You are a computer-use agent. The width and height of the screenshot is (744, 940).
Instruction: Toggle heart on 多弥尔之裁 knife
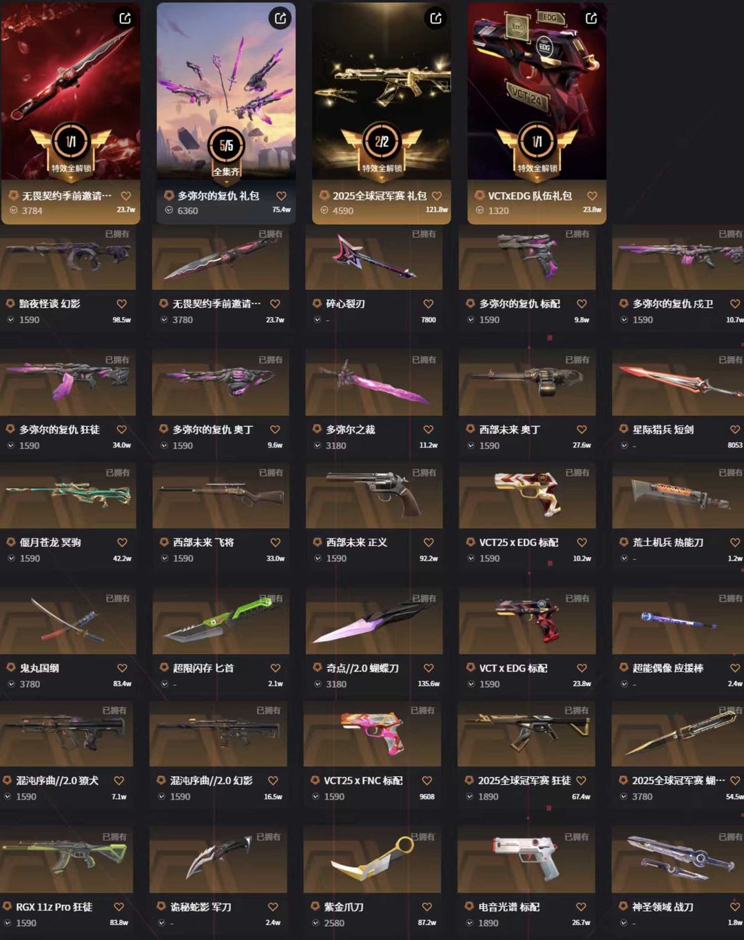428,430
